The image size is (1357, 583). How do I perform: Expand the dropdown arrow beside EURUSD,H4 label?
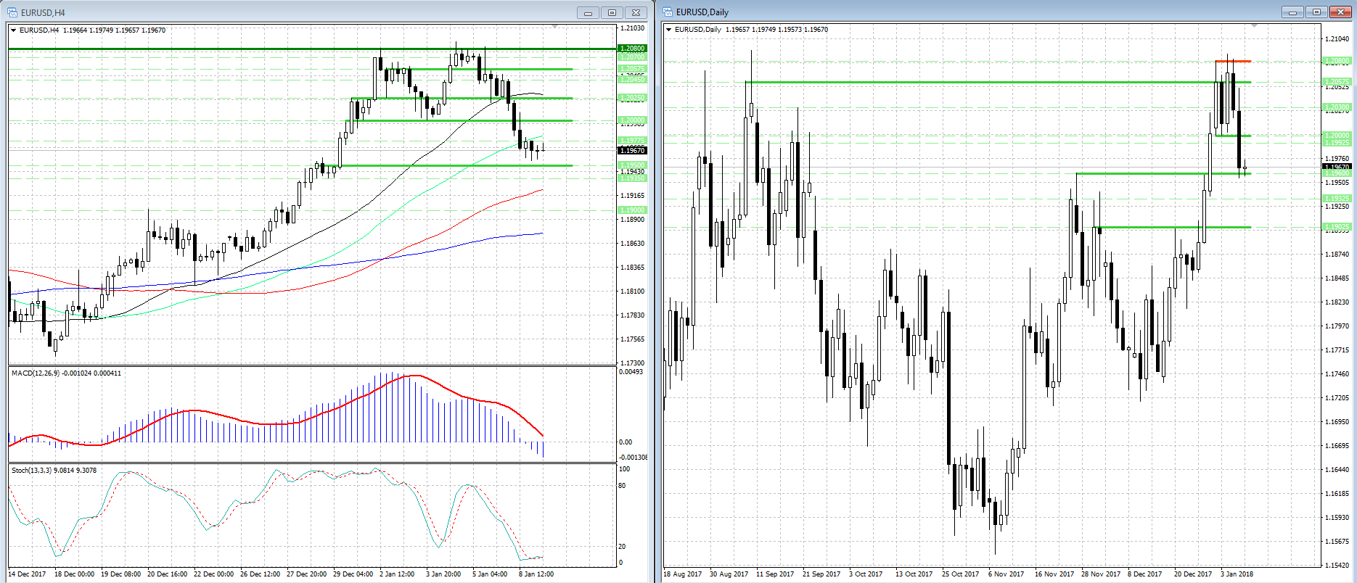14,30
